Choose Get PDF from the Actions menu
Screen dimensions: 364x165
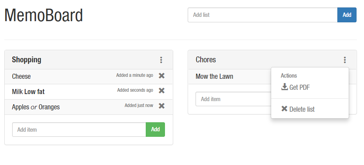click(296, 87)
